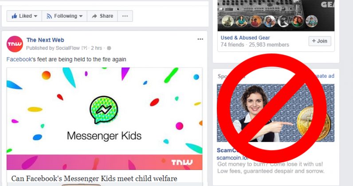This screenshot has height=186, width=353.
Task: Click the Share arrow button
Action: [102, 16]
